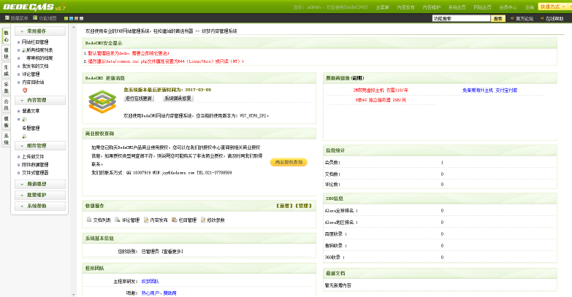The width and height of the screenshot is (572, 297).
Task: Switch to the 采集 vertical tab
Action: [6, 88]
